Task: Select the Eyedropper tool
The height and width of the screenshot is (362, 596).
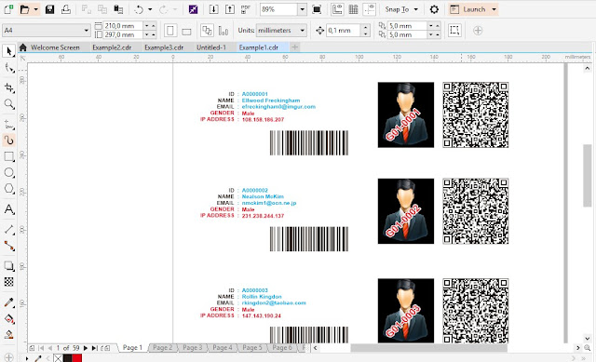Action: click(x=9, y=302)
